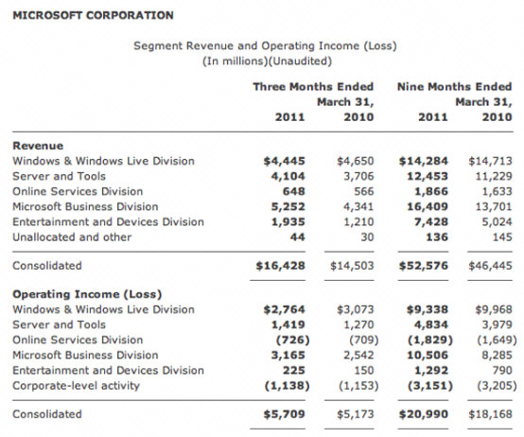Click Windows & Windows Live Division revenue row label

pos(104,161)
